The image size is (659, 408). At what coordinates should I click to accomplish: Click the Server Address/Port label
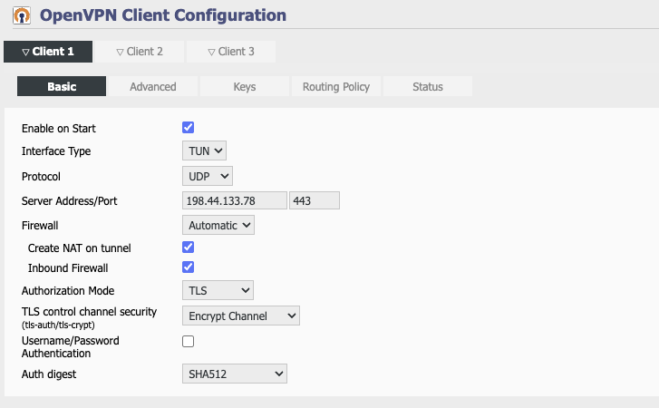(x=70, y=201)
